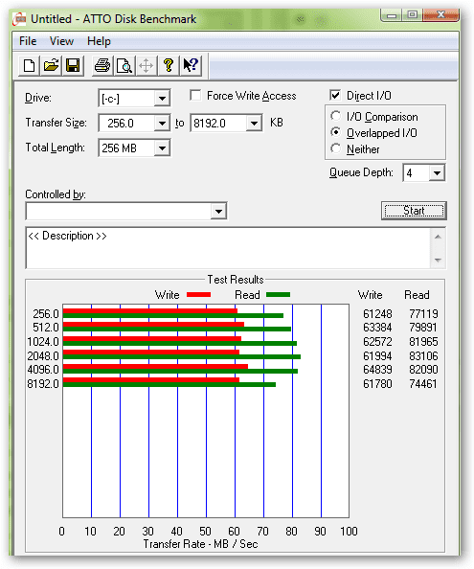Click read value 74461

[423, 383]
